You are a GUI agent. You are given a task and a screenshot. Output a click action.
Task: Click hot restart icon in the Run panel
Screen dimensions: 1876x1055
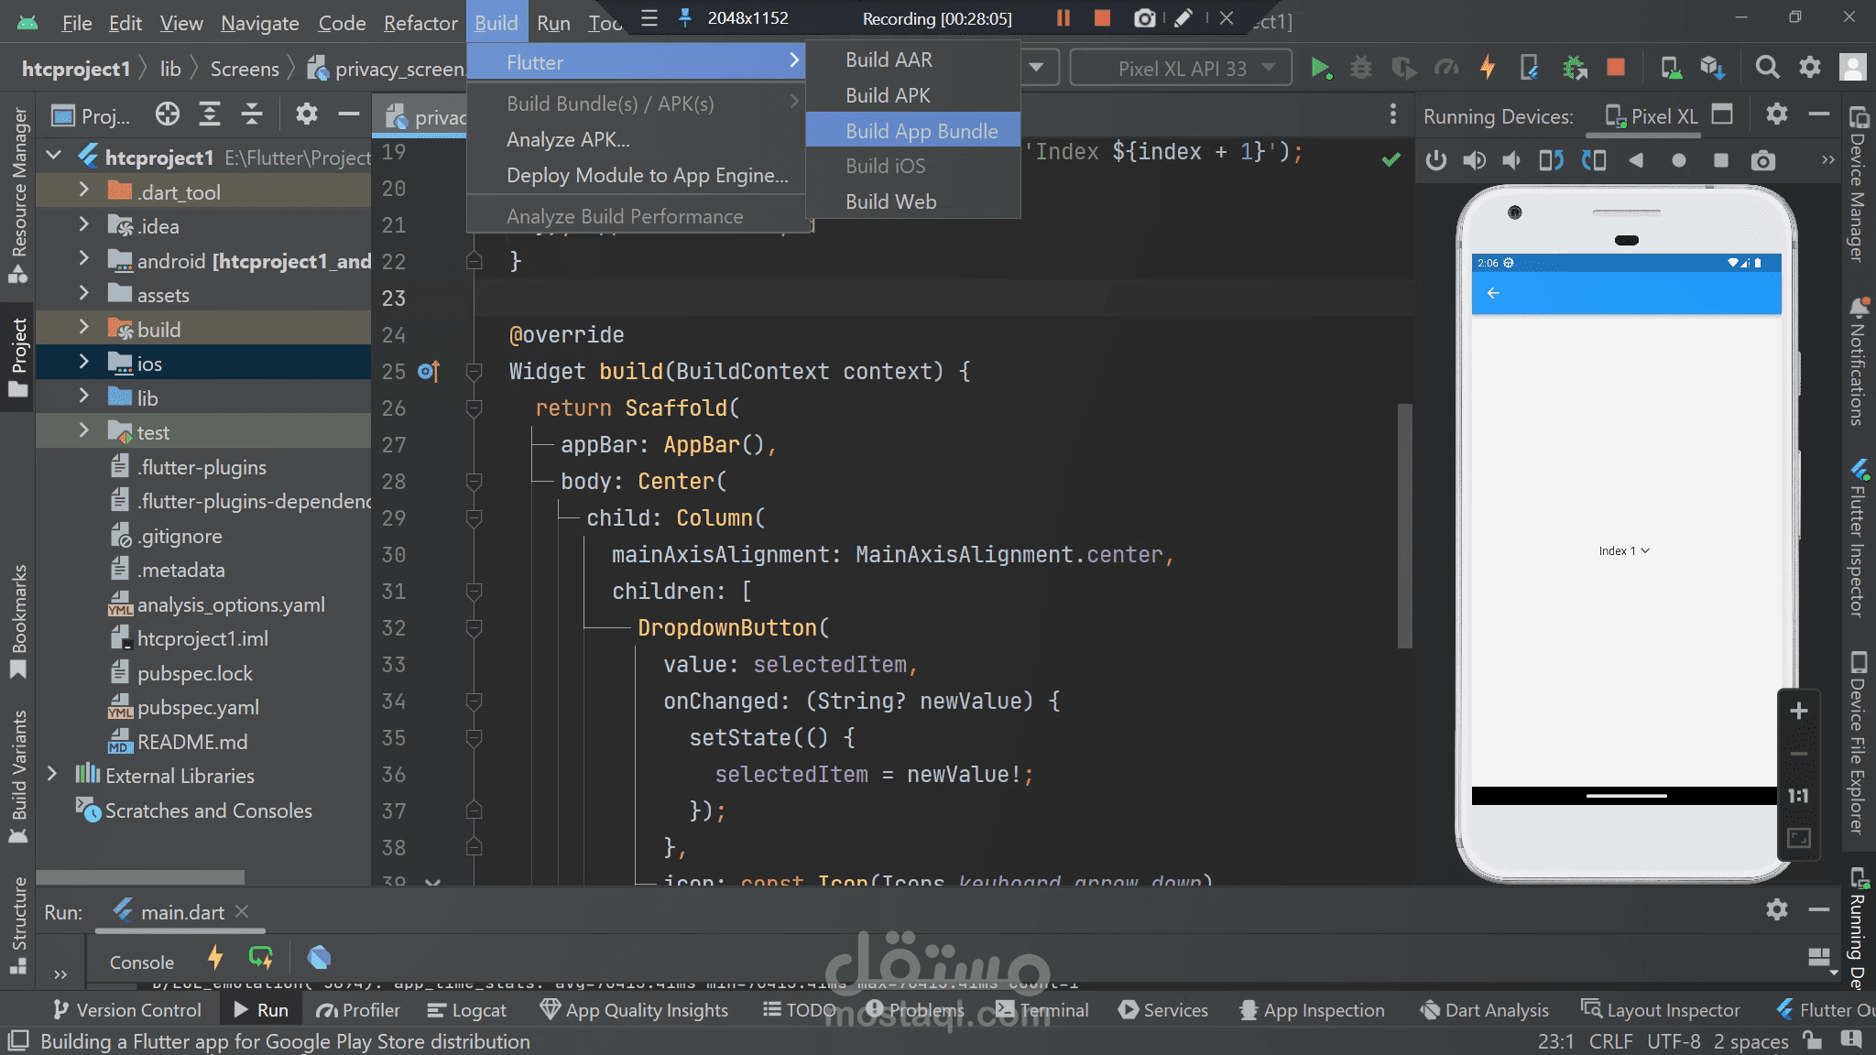point(261,958)
